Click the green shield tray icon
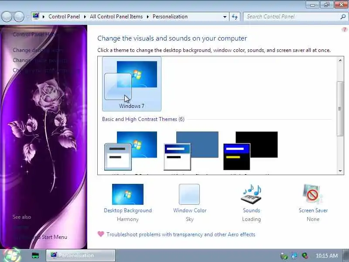Image resolution: width=349 pixels, height=262 pixels. click(284, 256)
